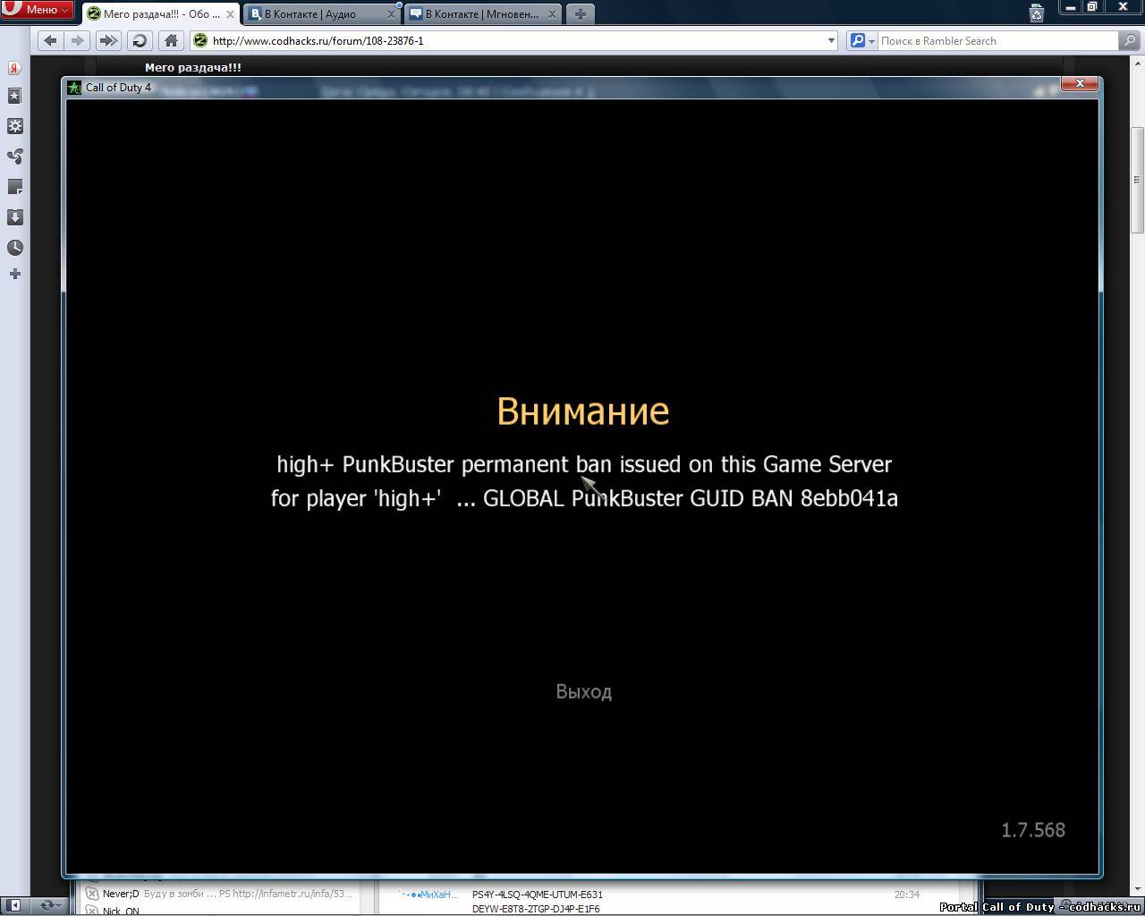This screenshot has width=1145, height=916.
Task: Open the Opera Меню button
Action: pos(37,10)
